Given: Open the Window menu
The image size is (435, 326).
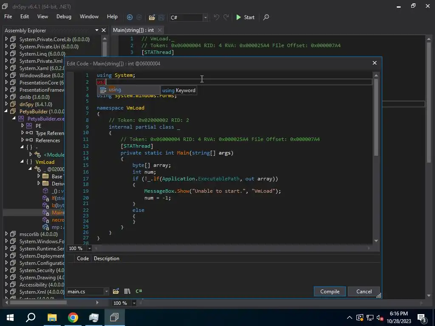Looking at the screenshot, I should point(89,17).
